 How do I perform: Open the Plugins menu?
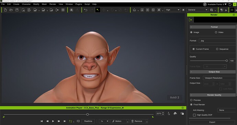point(78,4)
